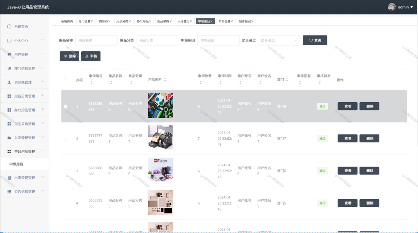Screen dimensions: 418x233
Task: Click the 用户管理 sidebar icon
Action: click(x=9, y=55)
